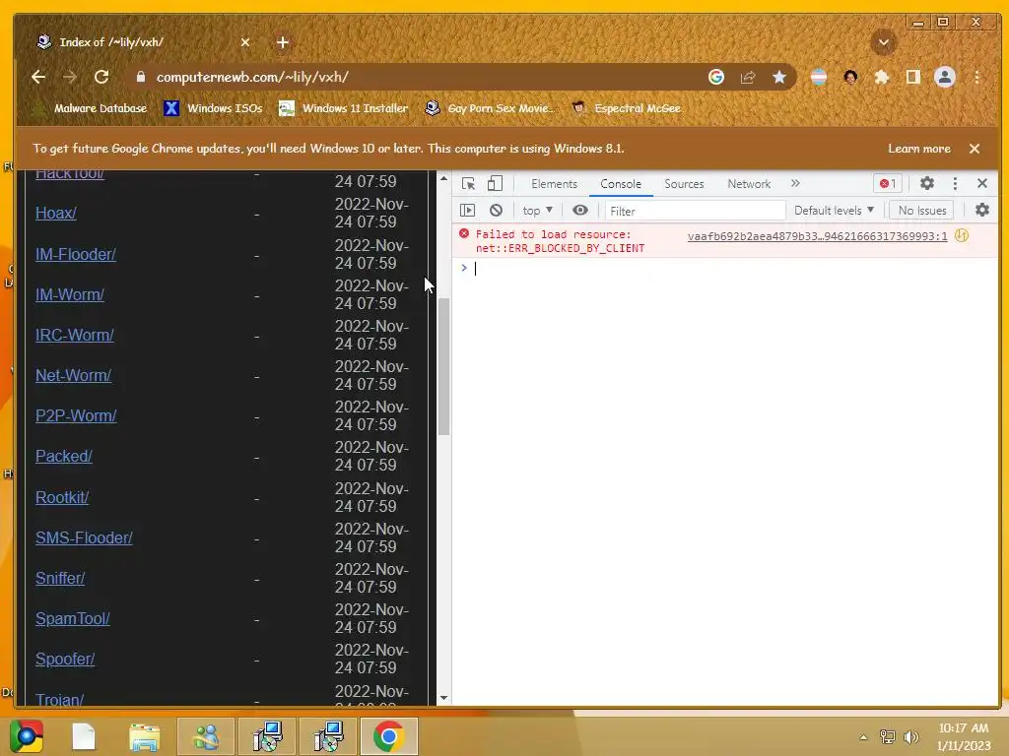Switch to the Elements tab
Screen dimensions: 1009x756
(554, 184)
